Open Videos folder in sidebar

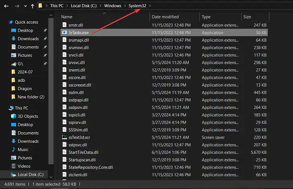[x=24, y=166]
